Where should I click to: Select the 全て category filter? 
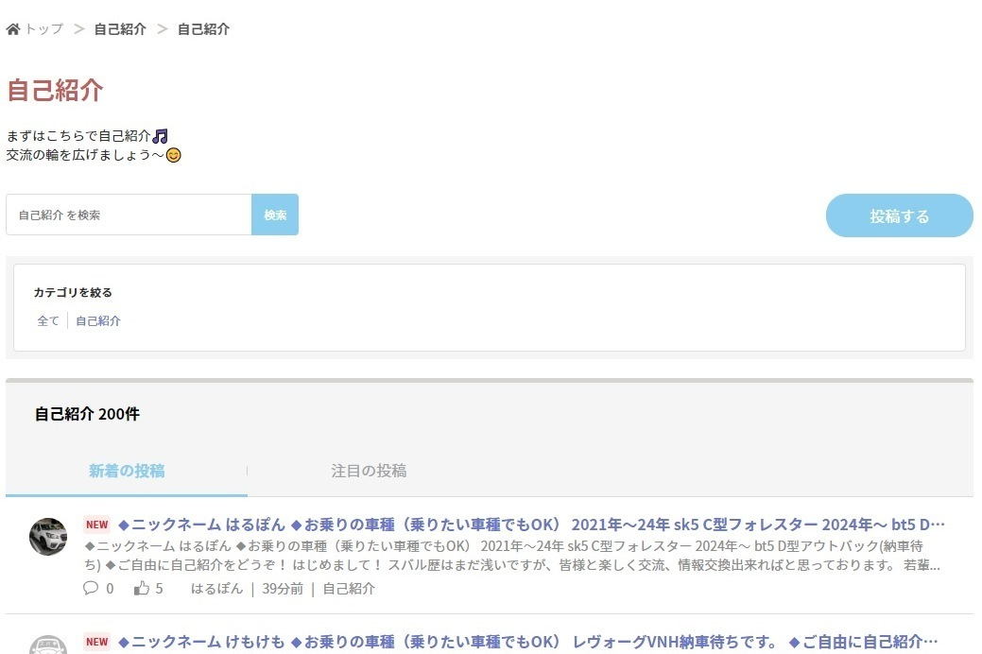tap(48, 320)
